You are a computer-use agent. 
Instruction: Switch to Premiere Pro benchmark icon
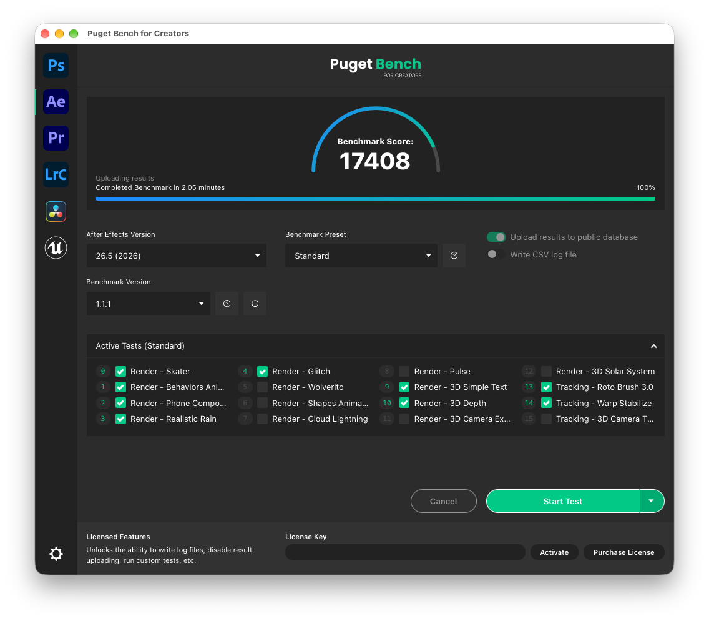click(56, 138)
